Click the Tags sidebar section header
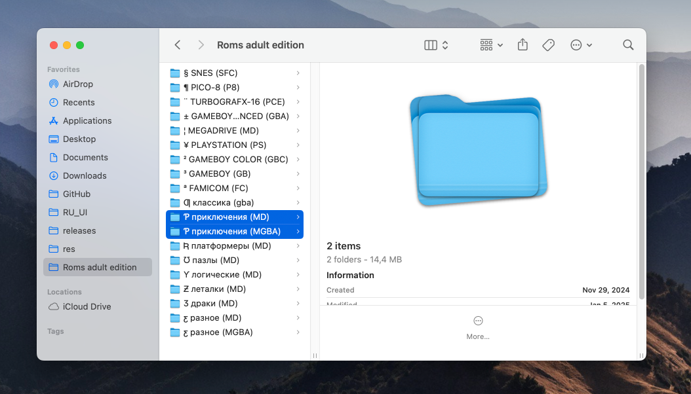 click(56, 331)
